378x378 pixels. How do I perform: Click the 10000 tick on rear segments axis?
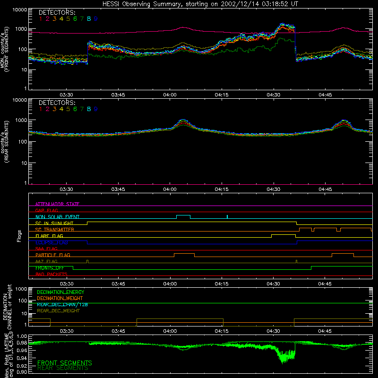pyautogui.click(x=20, y=100)
